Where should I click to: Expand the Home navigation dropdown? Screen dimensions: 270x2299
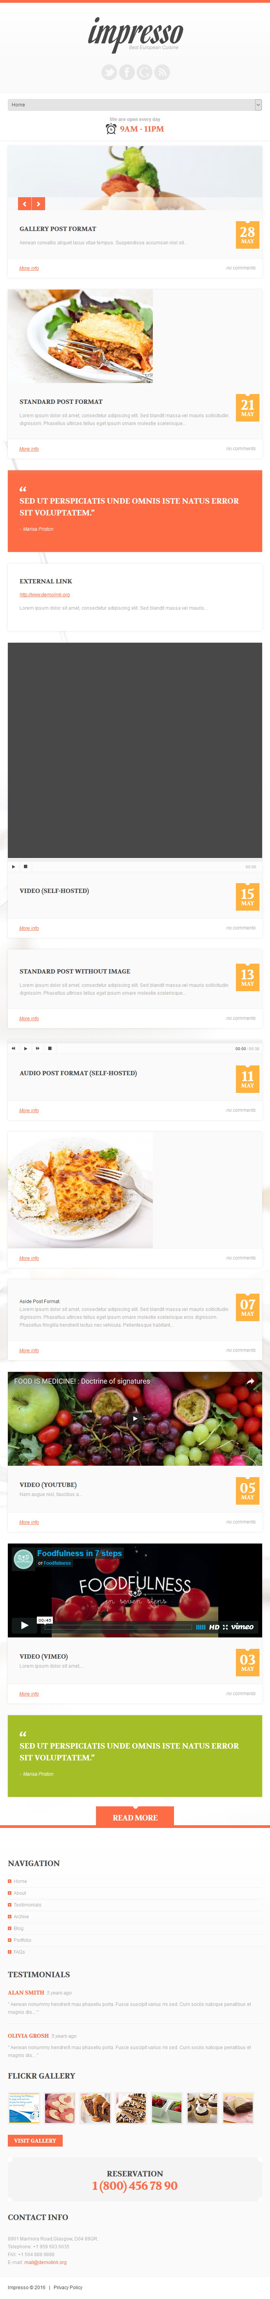pyautogui.click(x=134, y=104)
